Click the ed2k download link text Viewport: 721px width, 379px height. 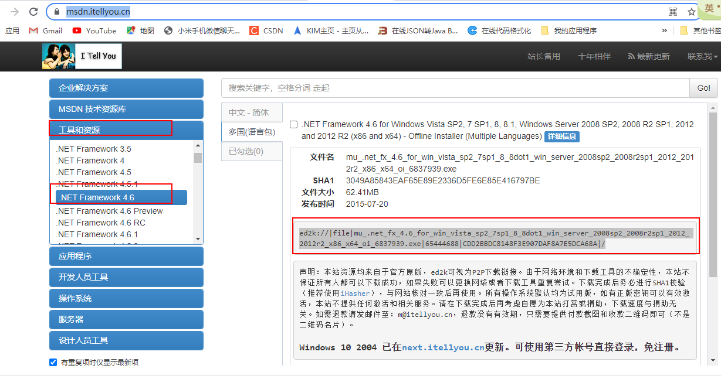tap(496, 238)
